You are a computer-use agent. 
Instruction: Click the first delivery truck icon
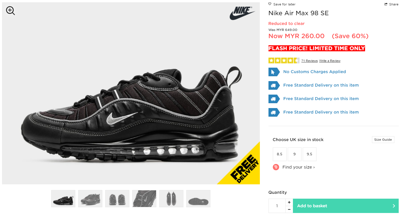coord(274,85)
